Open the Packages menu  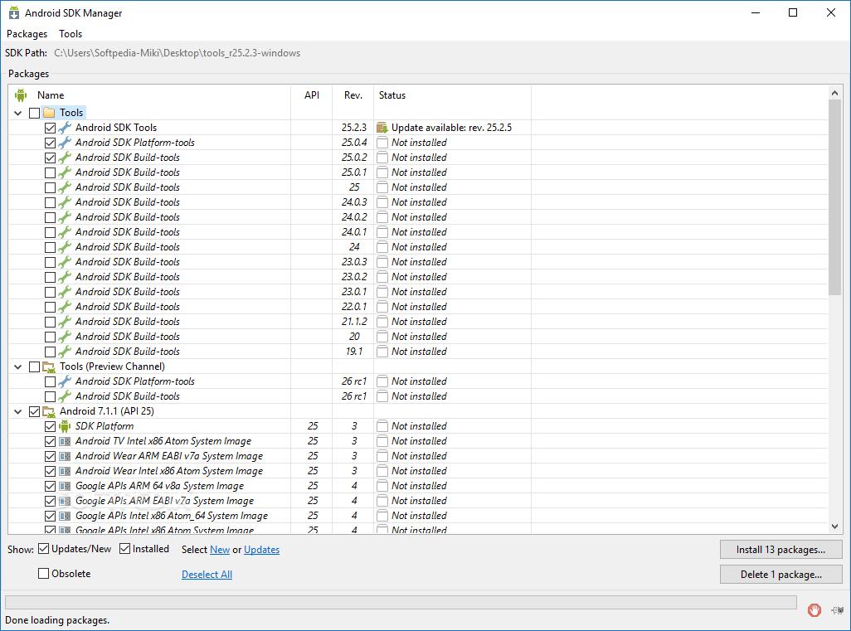(x=27, y=34)
